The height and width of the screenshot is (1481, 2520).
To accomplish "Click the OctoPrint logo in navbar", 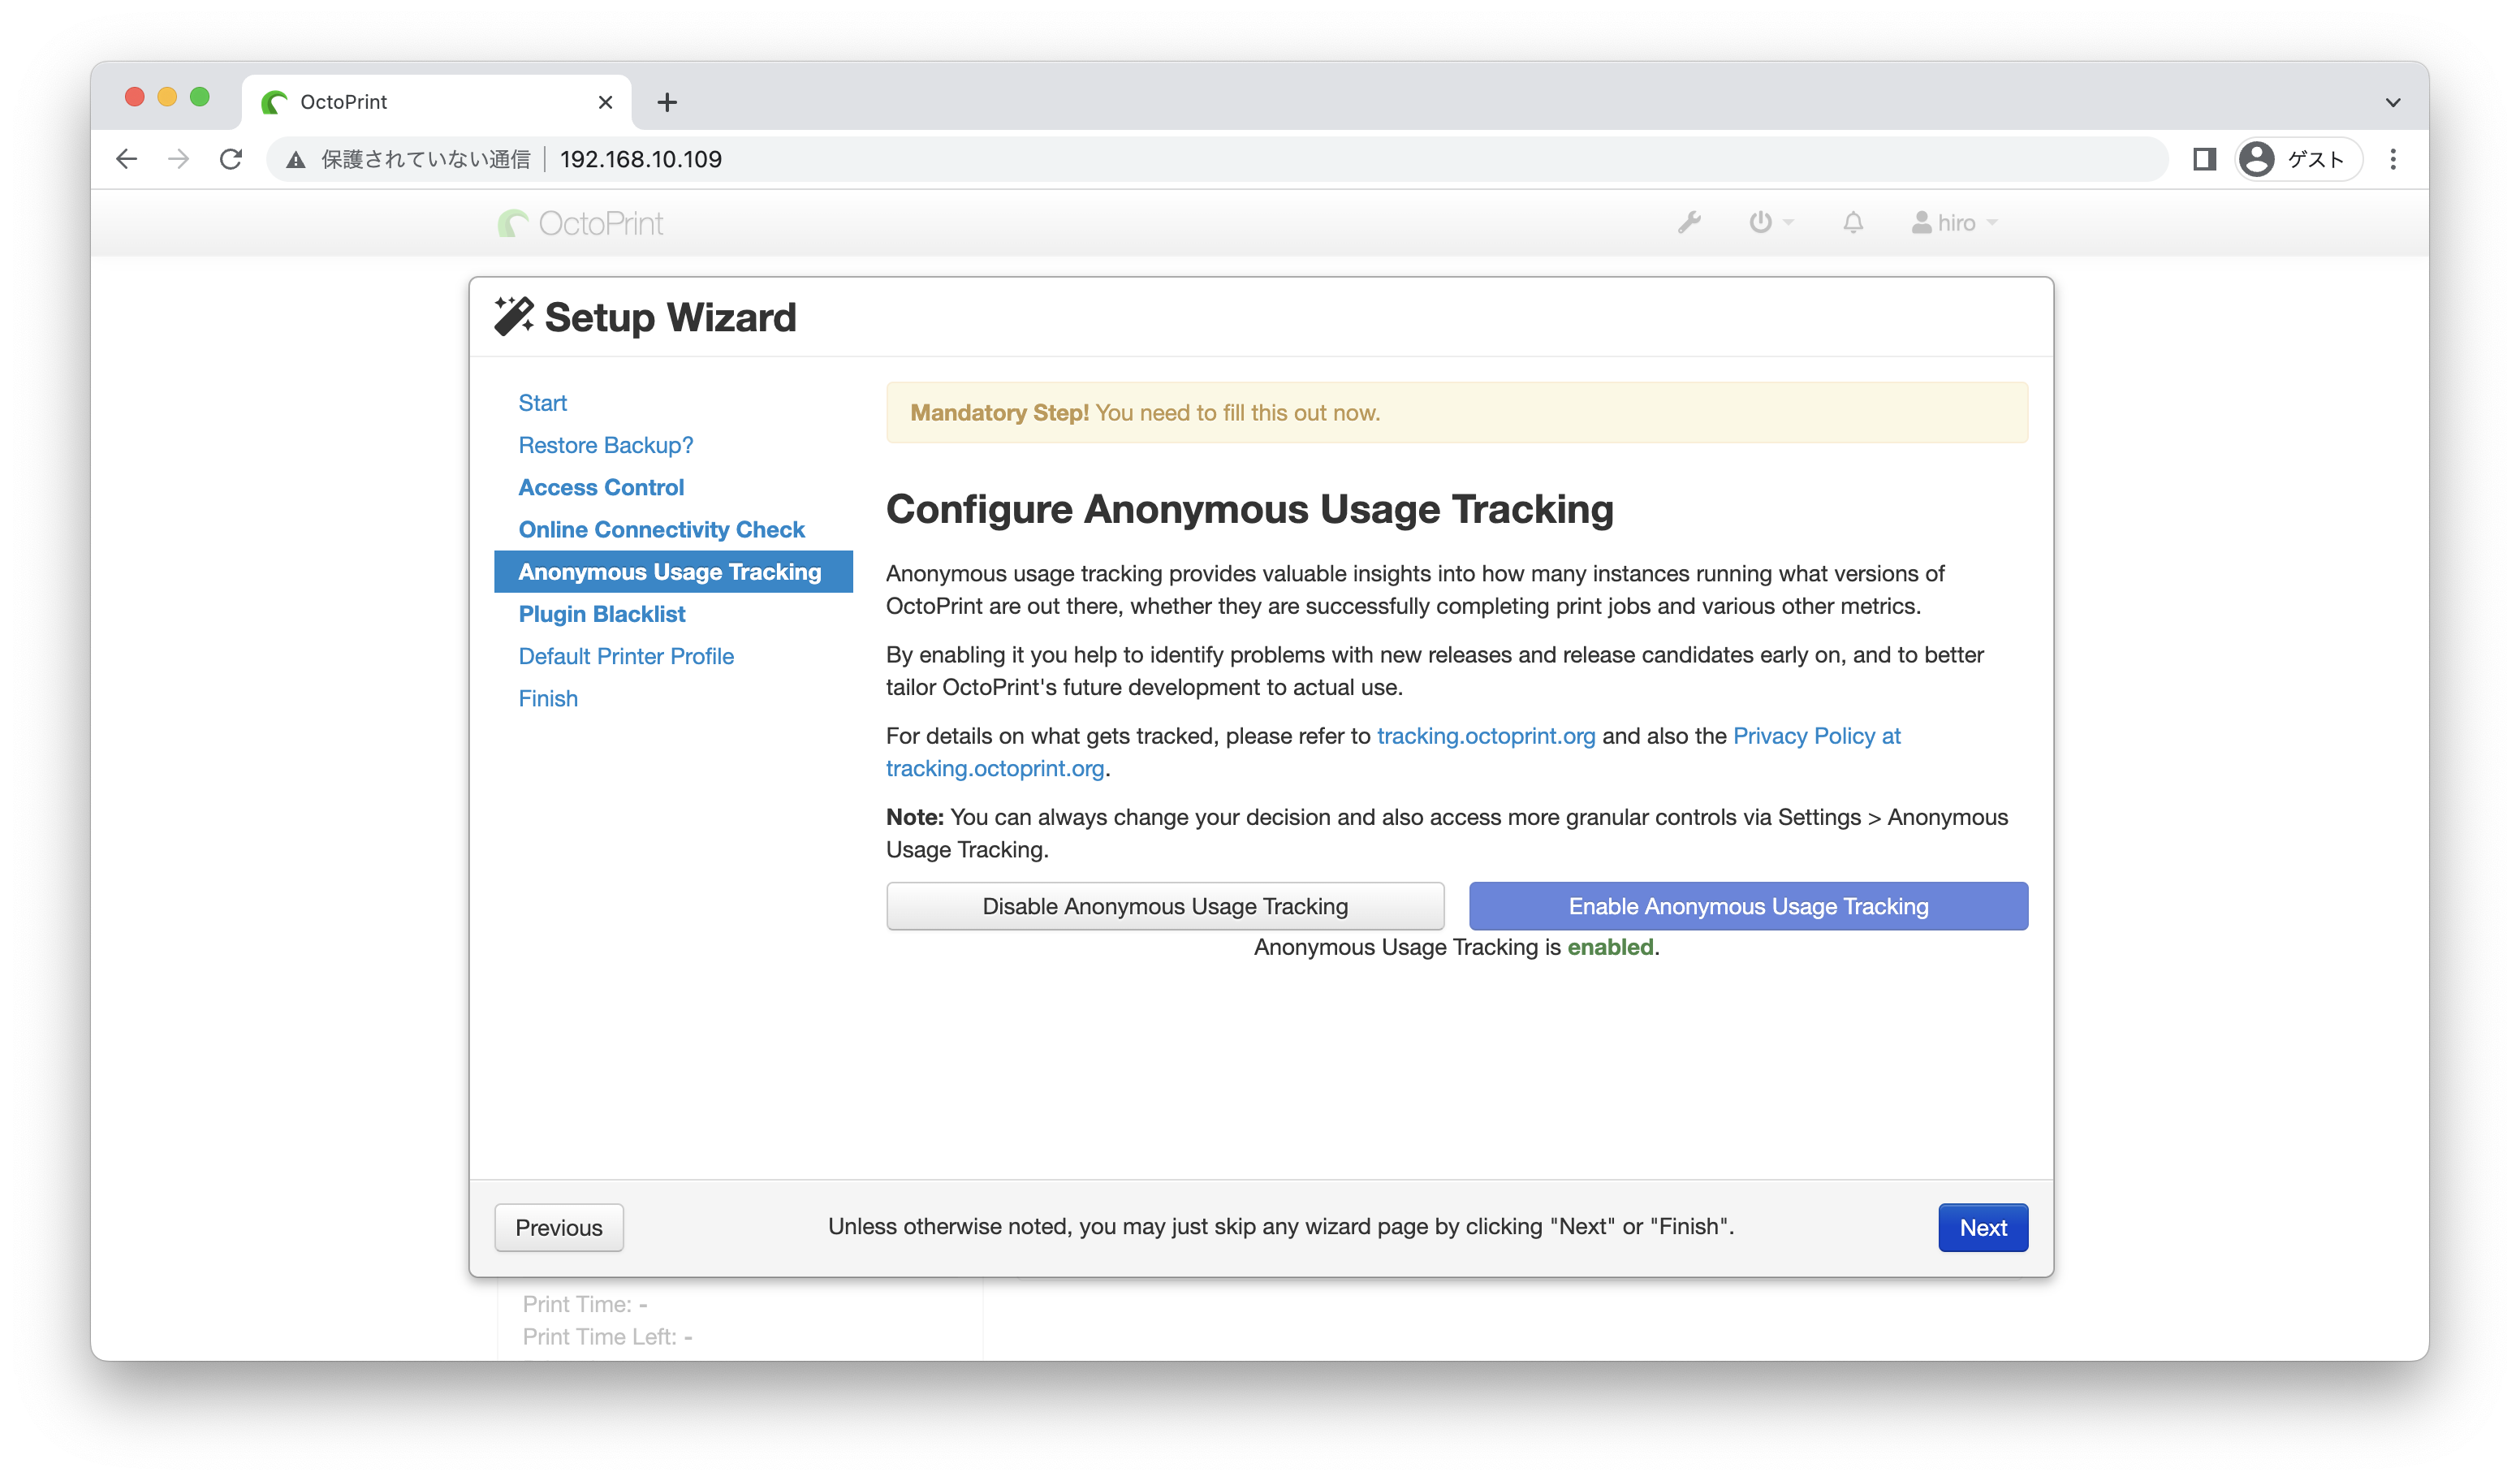I will point(580,223).
